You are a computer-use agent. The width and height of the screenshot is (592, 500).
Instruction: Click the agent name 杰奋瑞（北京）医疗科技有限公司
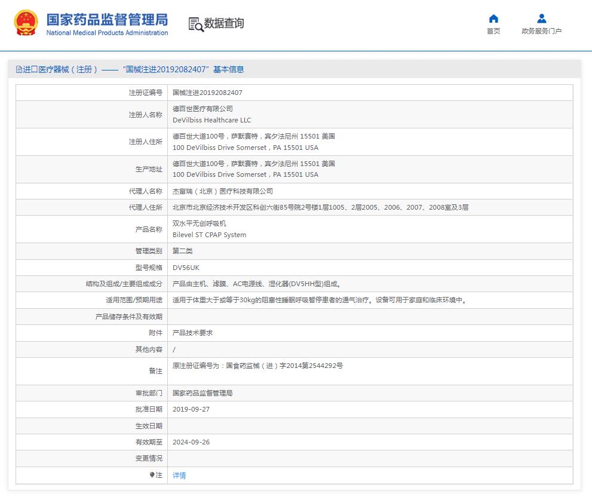click(x=222, y=191)
